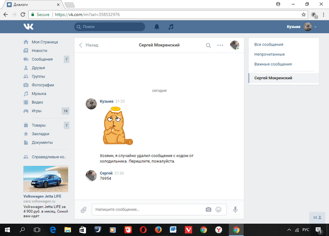329x236 pixels.
Task: Record a voice message with microphone icon
Action: pos(235,209)
